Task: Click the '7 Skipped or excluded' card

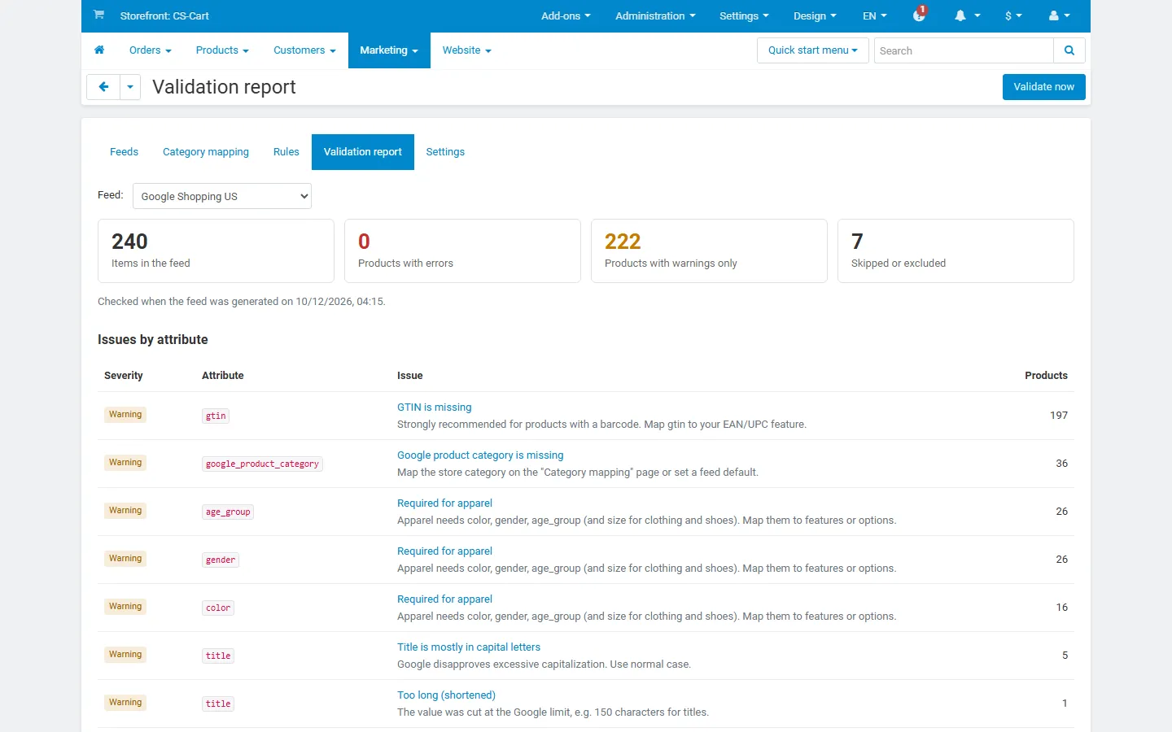Action: [x=956, y=251]
